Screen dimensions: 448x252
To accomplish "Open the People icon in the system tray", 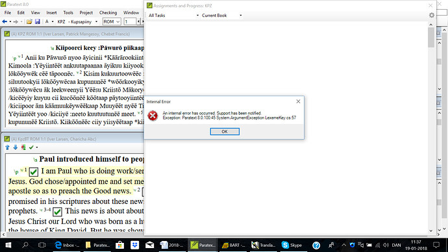I will coord(331,245).
